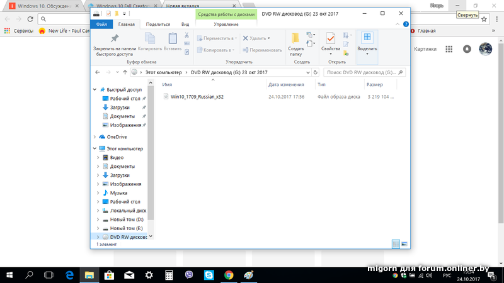Open Skype from taskbar

[x=209, y=275]
